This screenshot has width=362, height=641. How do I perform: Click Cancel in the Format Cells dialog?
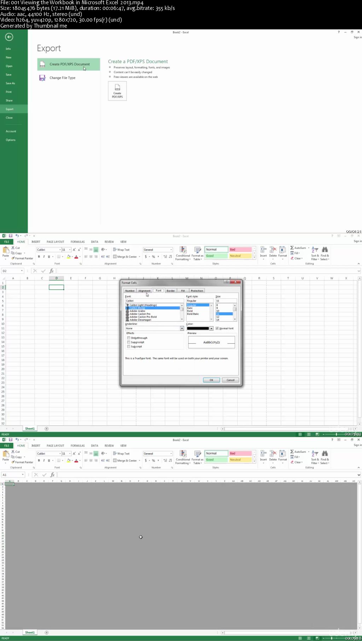(x=230, y=380)
